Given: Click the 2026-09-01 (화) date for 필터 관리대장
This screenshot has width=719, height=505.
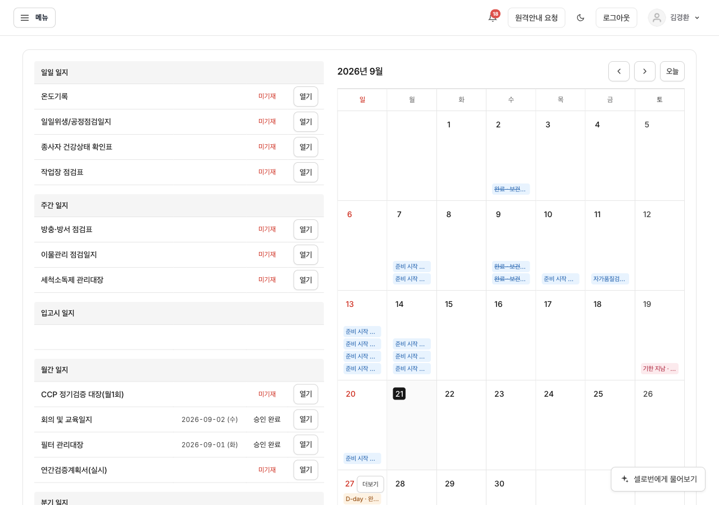Looking at the screenshot, I should pyautogui.click(x=210, y=444).
